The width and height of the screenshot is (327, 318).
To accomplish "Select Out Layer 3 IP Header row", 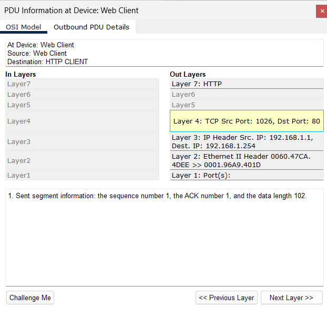I will pyautogui.click(x=247, y=141).
